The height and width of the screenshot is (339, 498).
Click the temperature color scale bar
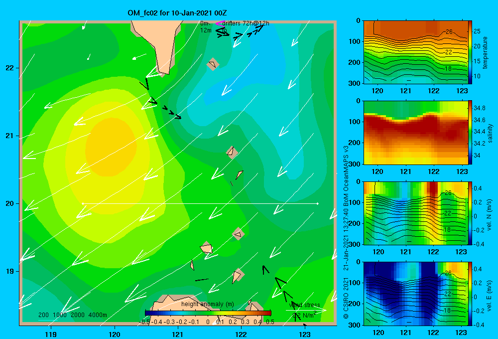(470, 52)
